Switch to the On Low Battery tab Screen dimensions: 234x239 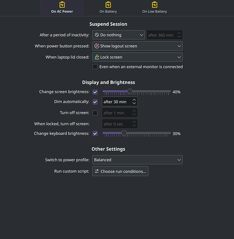click(x=155, y=8)
